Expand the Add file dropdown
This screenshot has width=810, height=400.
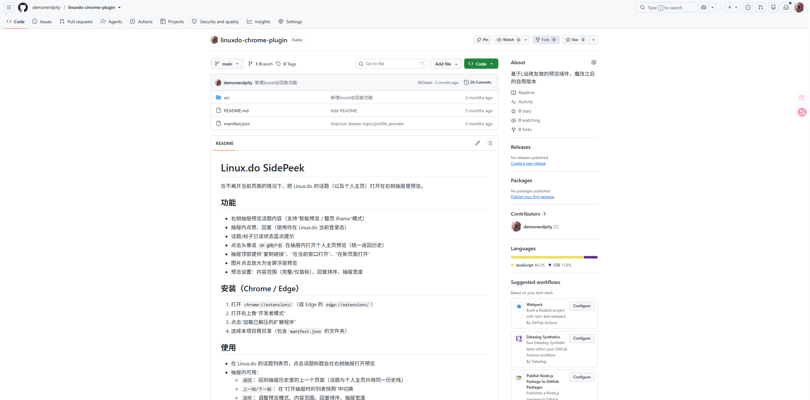click(446, 64)
